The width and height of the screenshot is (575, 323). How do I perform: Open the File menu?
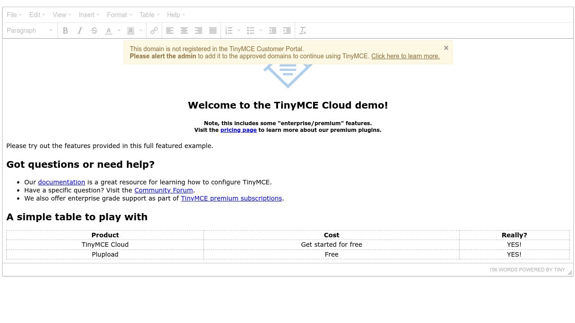click(14, 15)
